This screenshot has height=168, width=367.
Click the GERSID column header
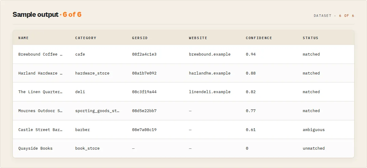coord(140,38)
